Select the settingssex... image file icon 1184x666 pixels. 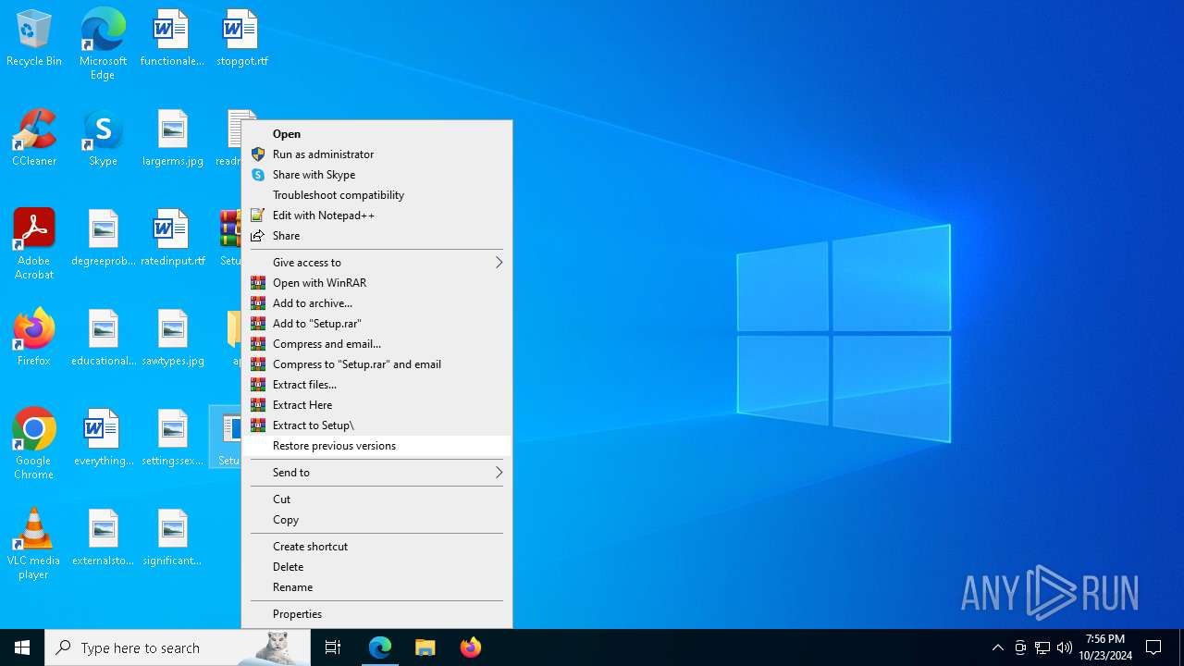pyautogui.click(x=172, y=438)
